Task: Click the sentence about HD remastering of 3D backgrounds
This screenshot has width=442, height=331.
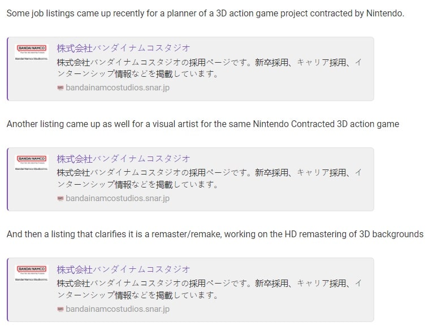Action: tap(215, 234)
